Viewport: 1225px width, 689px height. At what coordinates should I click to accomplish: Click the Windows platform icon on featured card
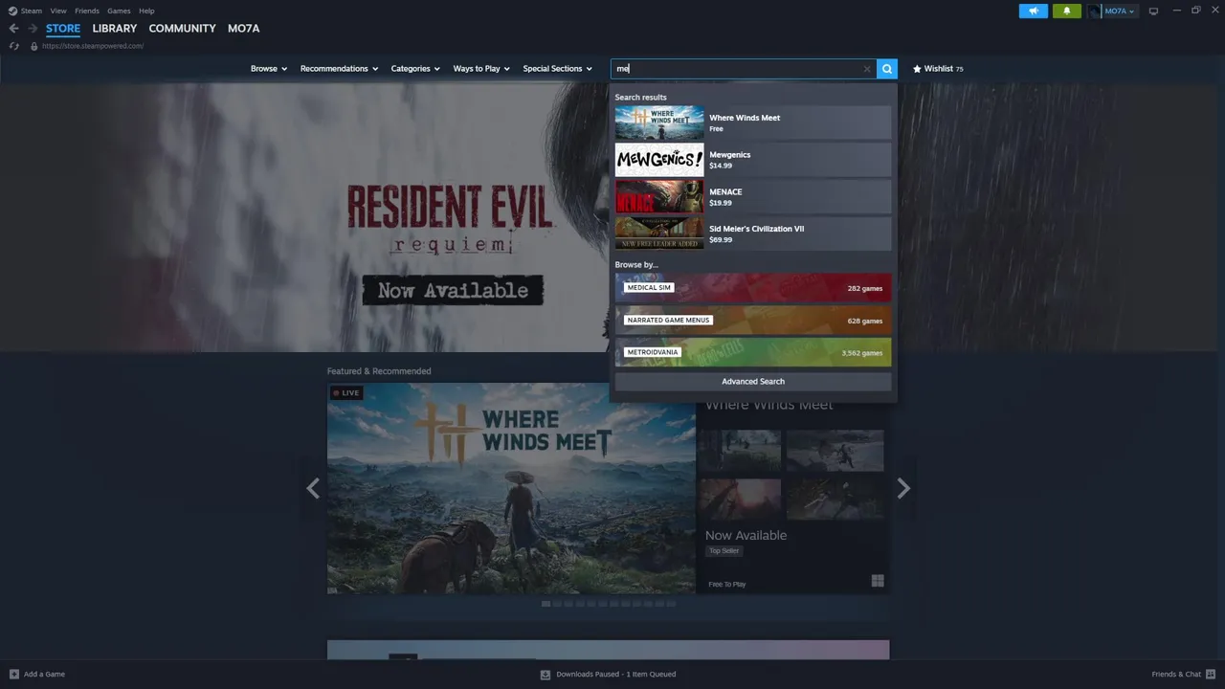878,581
